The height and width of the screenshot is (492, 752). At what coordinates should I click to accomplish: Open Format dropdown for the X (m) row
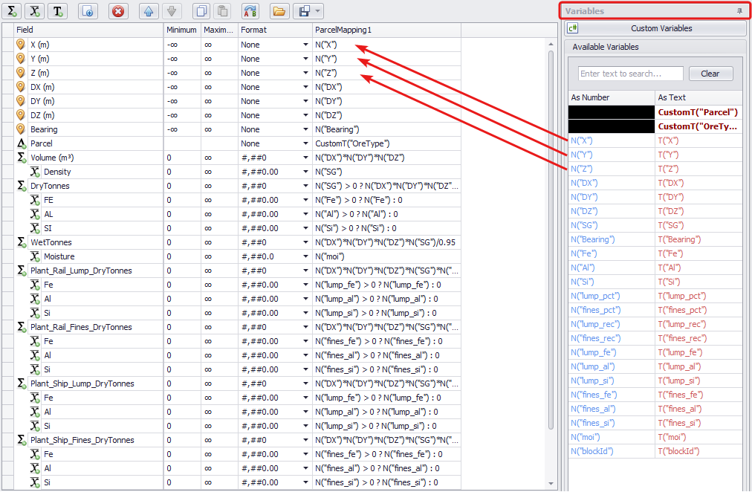point(305,45)
